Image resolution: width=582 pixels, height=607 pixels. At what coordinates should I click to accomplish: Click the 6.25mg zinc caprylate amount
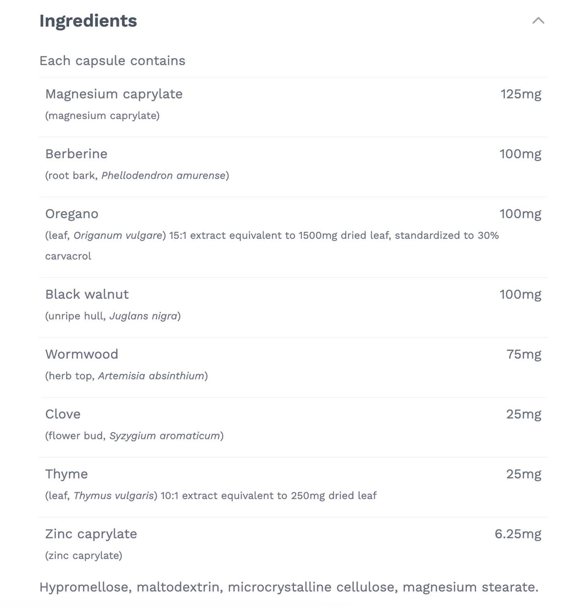pyautogui.click(x=518, y=534)
